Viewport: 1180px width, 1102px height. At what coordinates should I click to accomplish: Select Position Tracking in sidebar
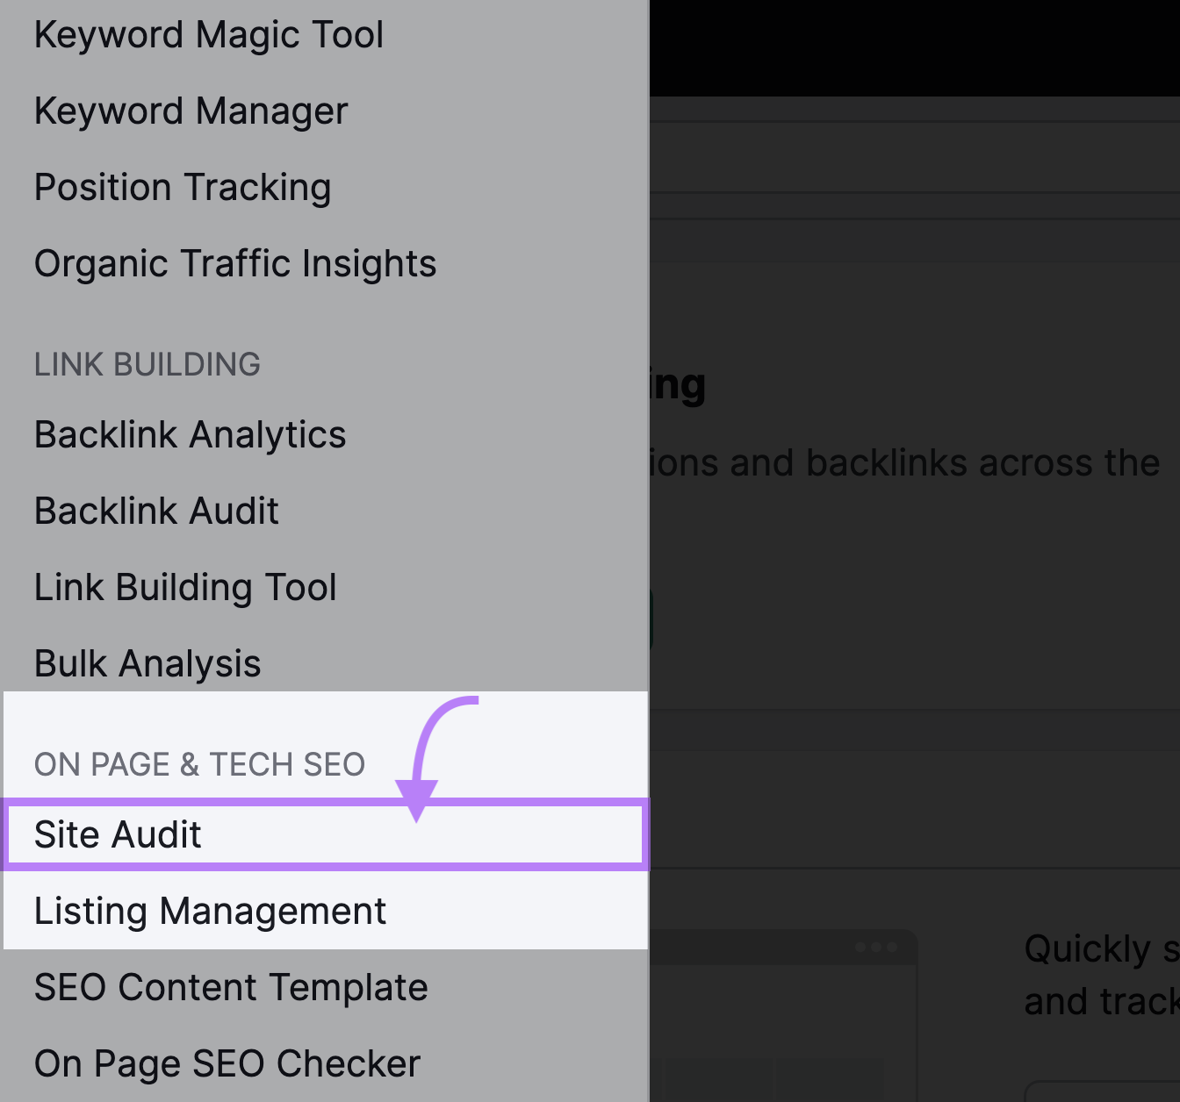183,188
